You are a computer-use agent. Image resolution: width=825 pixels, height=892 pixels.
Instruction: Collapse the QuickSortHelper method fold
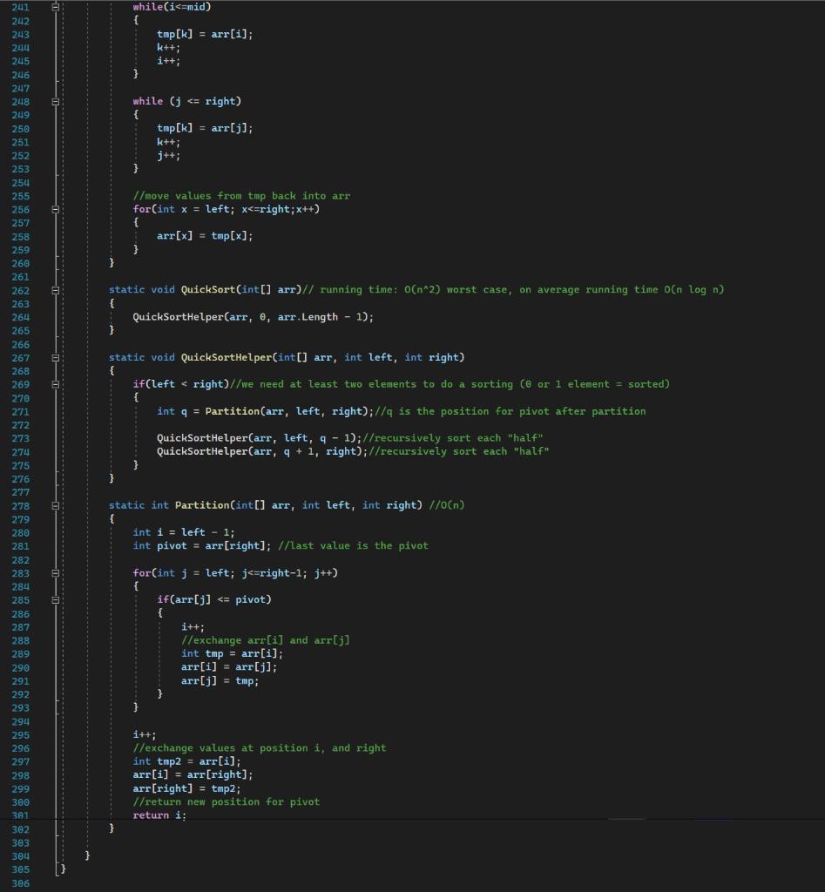tap(55, 357)
